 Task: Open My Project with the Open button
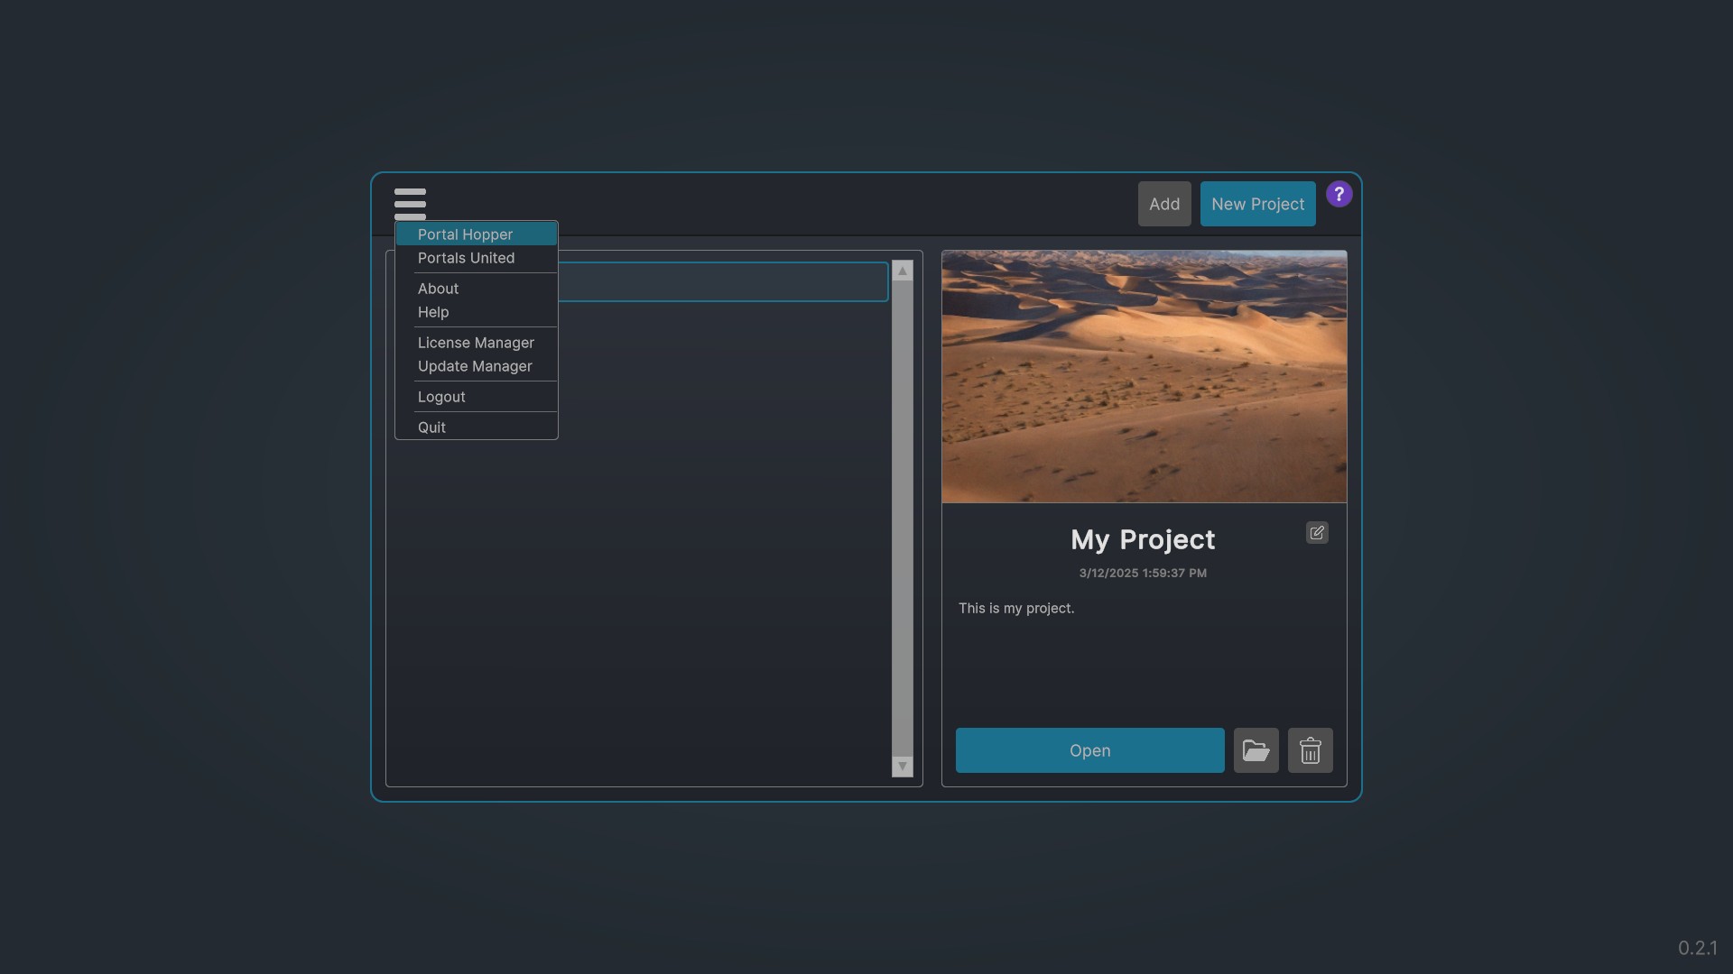pos(1089,749)
